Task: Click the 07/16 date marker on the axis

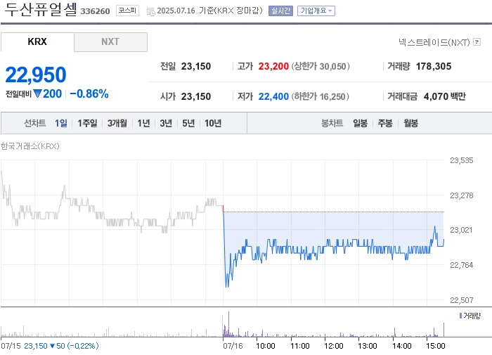Action: (x=233, y=346)
